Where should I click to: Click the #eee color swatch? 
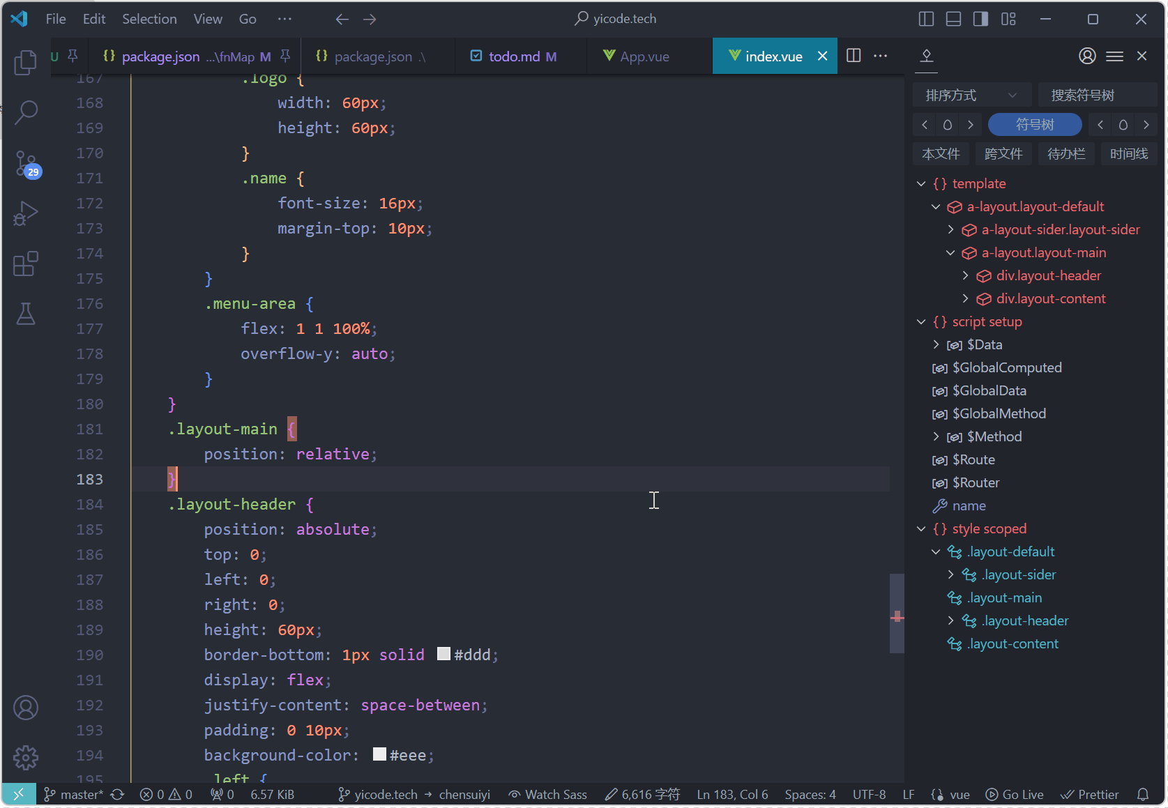point(379,754)
